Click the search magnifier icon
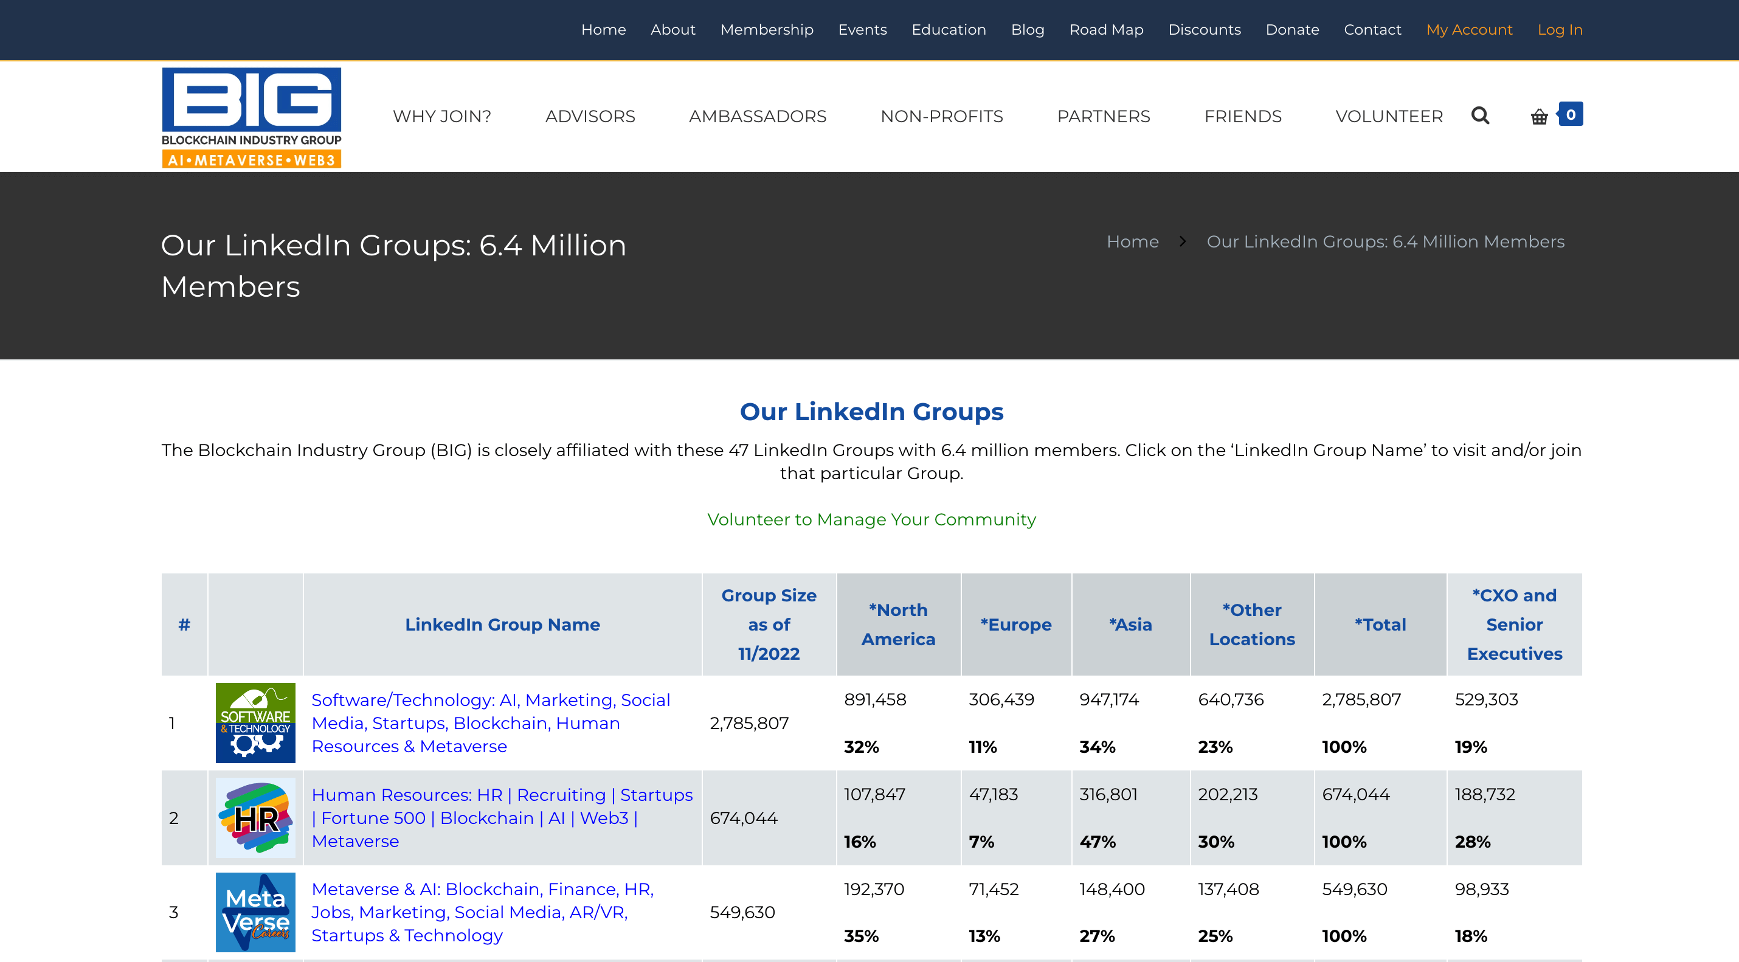The image size is (1739, 962). (1480, 116)
